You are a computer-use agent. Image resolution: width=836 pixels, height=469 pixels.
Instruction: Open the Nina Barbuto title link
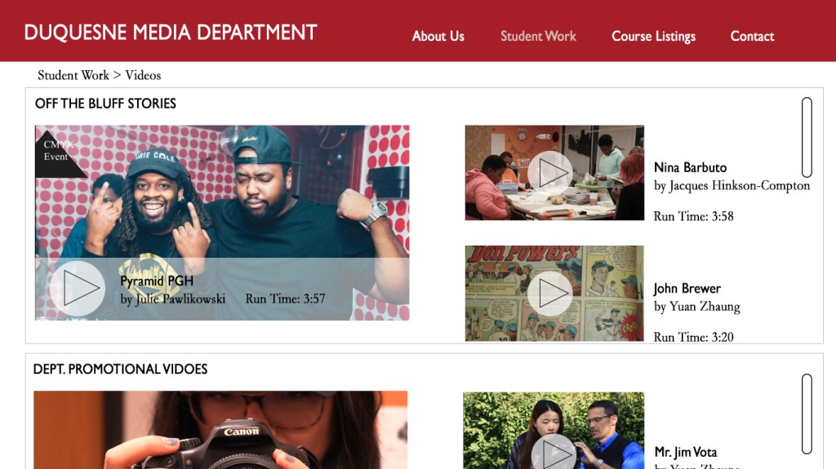tap(690, 167)
